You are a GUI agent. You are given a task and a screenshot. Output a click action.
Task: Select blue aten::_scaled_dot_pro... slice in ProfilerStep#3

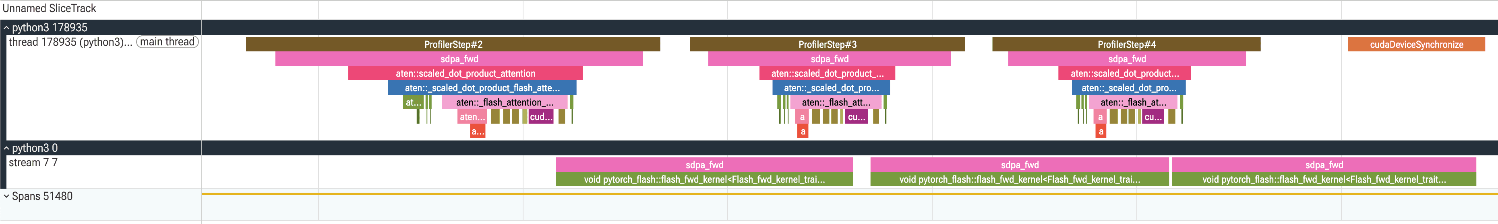click(831, 88)
